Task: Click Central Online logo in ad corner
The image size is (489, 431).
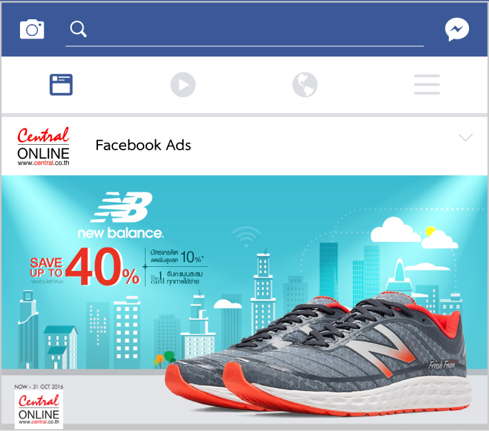Action: click(x=39, y=409)
